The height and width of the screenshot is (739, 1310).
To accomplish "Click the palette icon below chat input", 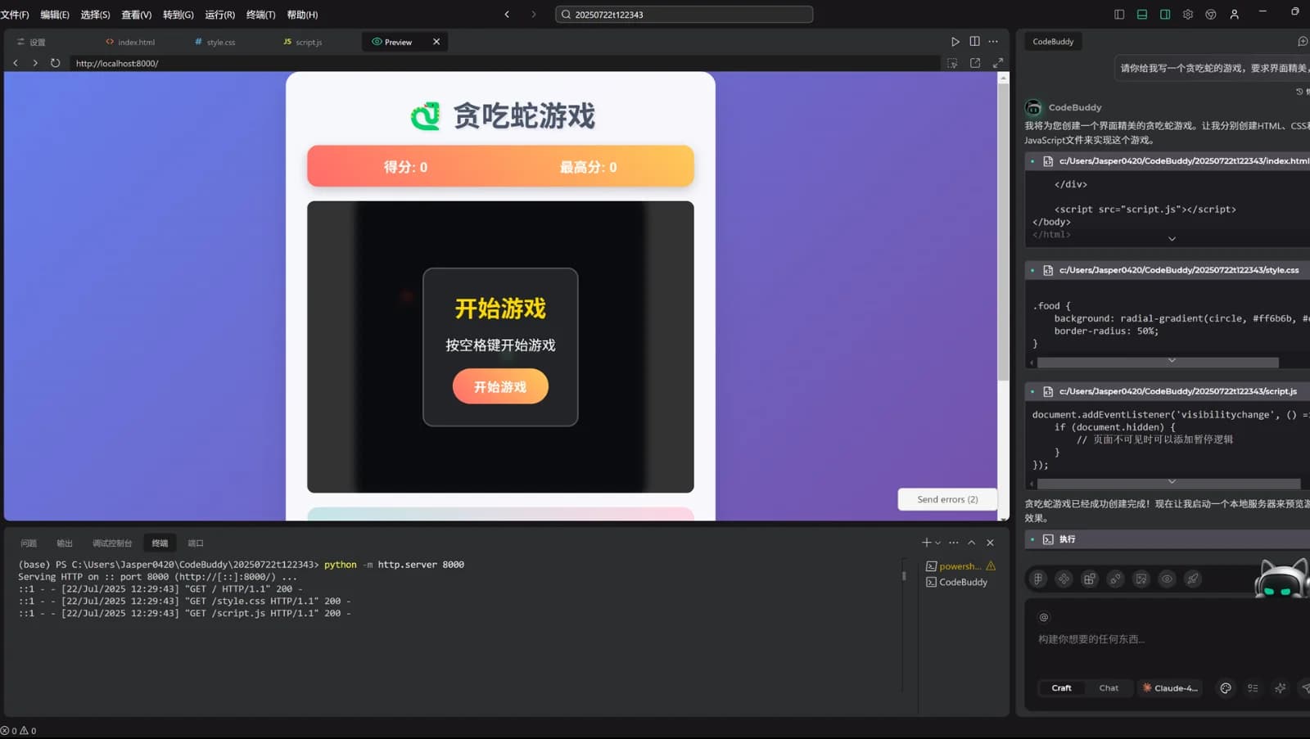I will (1226, 688).
